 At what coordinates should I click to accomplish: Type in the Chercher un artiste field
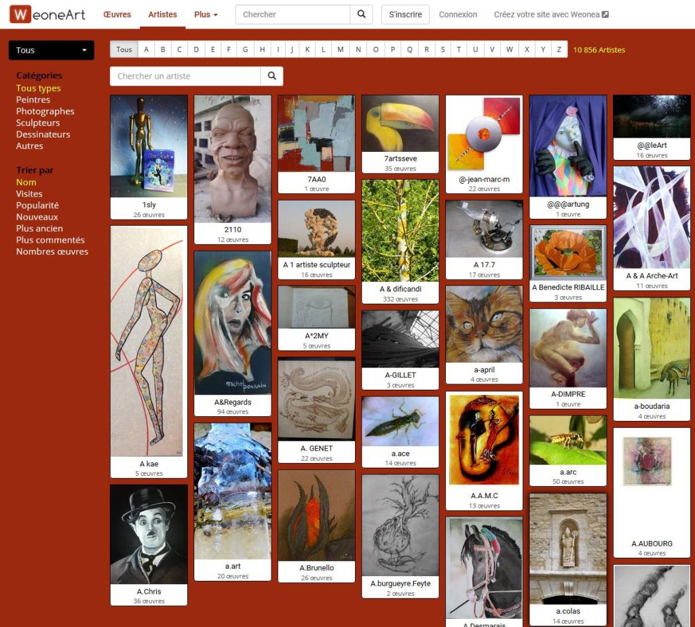pyautogui.click(x=185, y=76)
